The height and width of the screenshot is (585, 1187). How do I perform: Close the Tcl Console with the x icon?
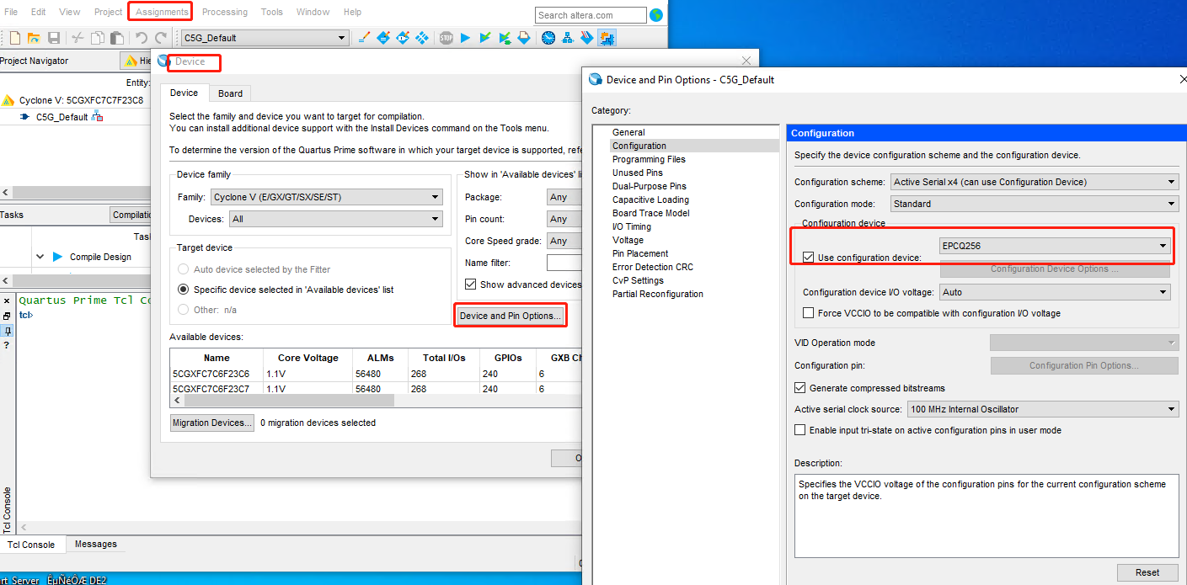(6, 301)
